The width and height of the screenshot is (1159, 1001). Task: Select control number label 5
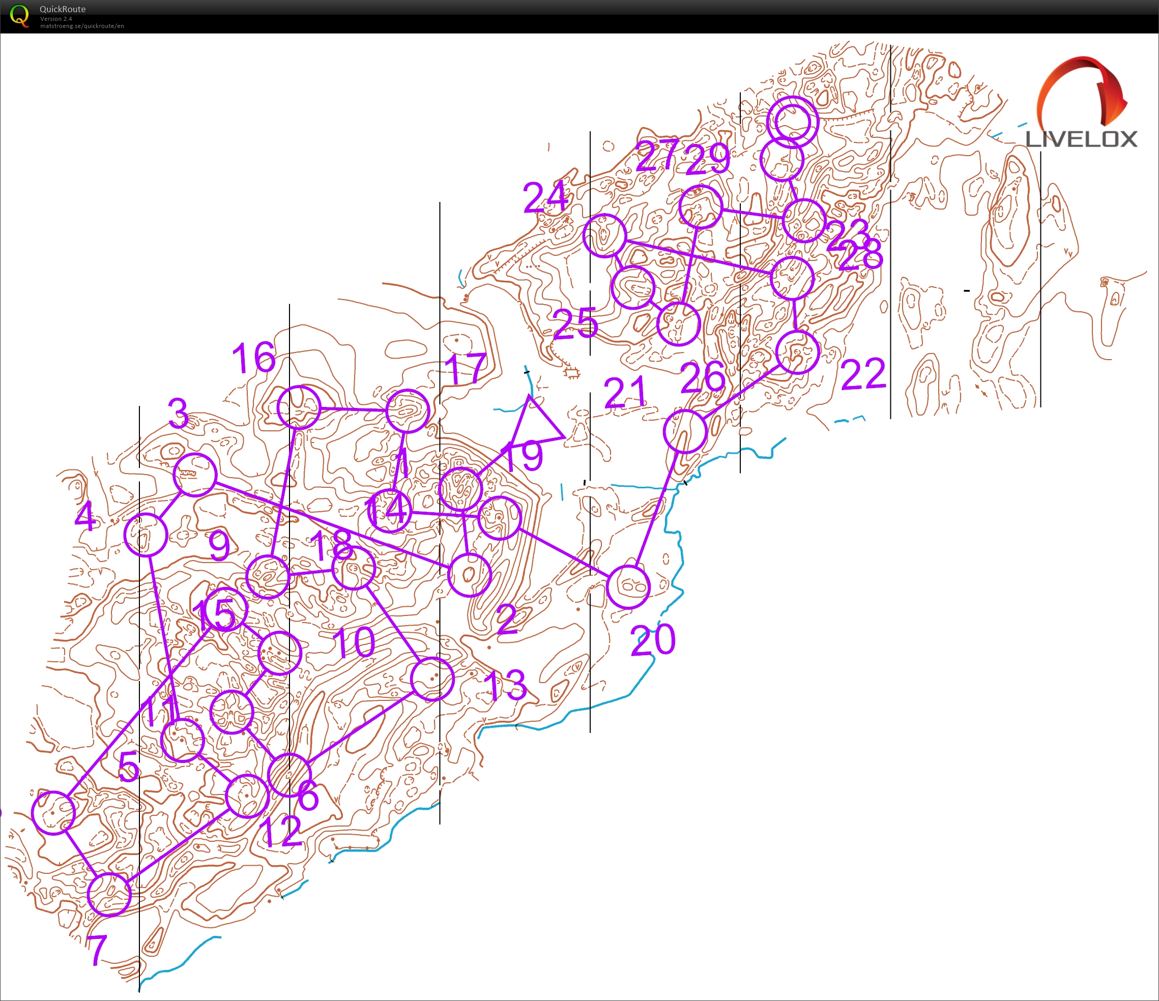click(x=129, y=766)
